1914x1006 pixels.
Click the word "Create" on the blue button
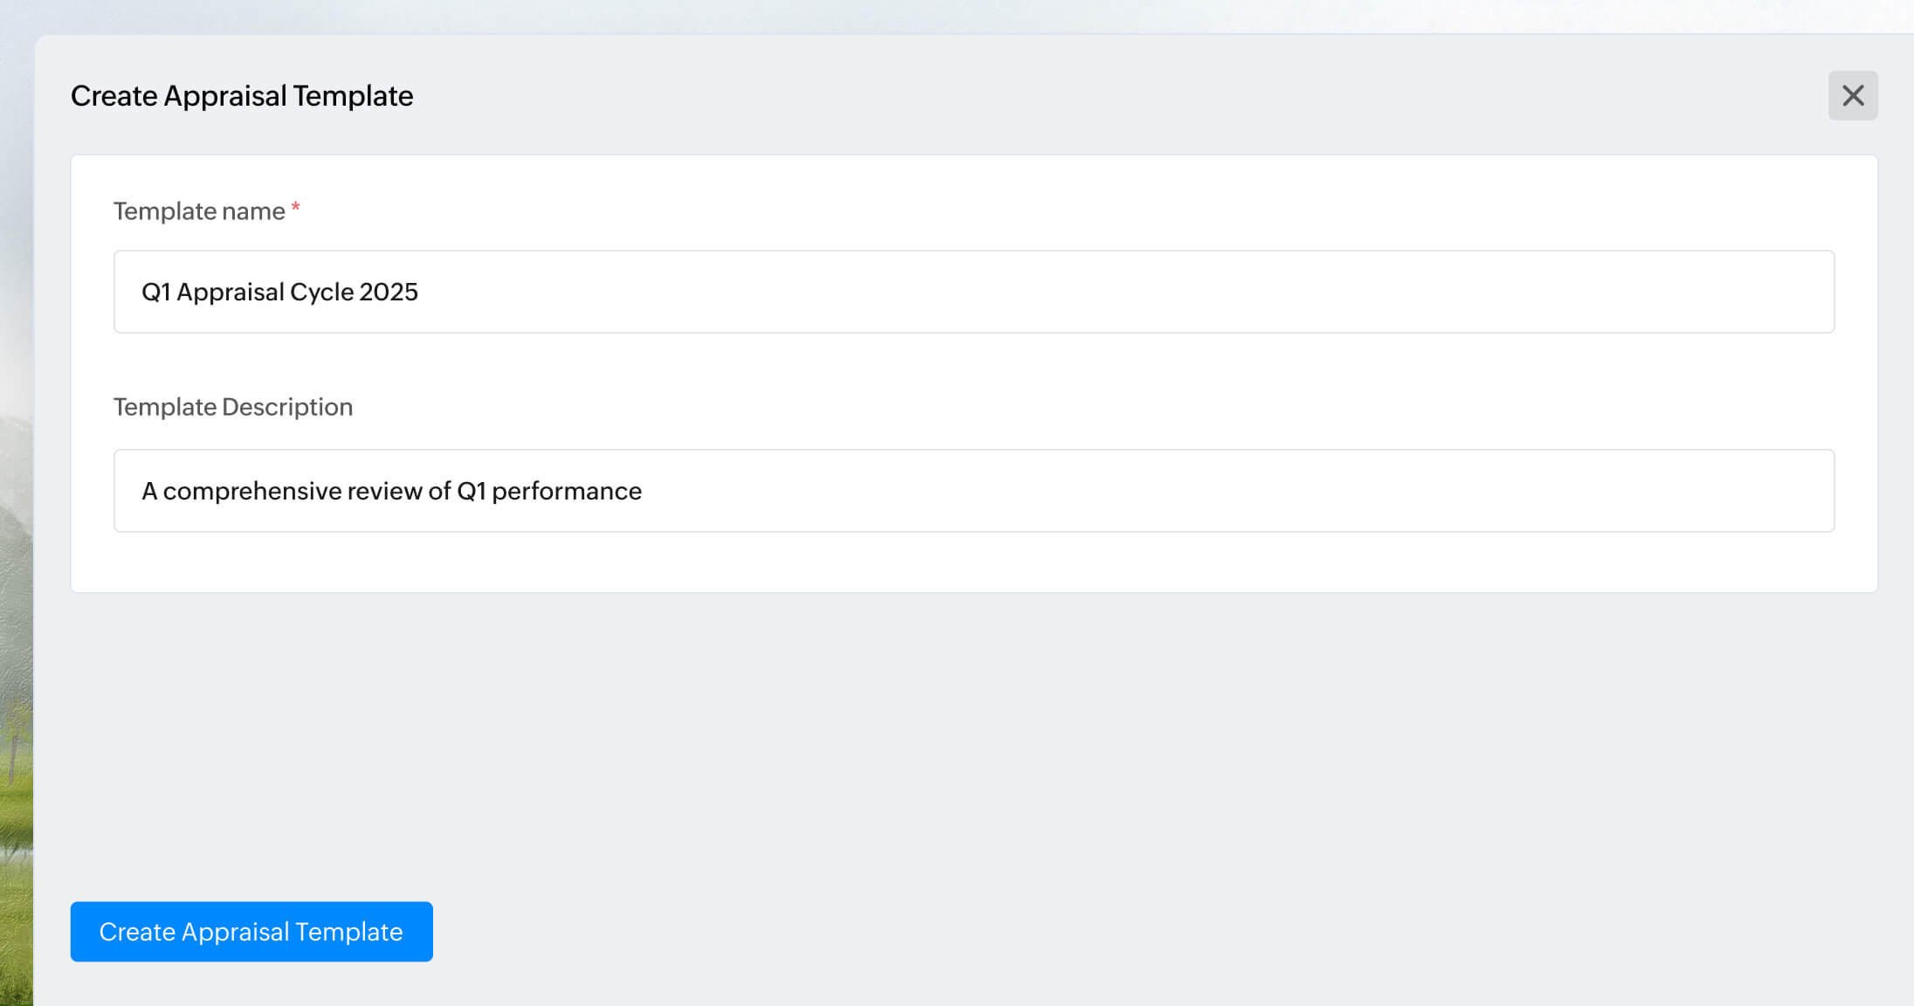pos(137,932)
